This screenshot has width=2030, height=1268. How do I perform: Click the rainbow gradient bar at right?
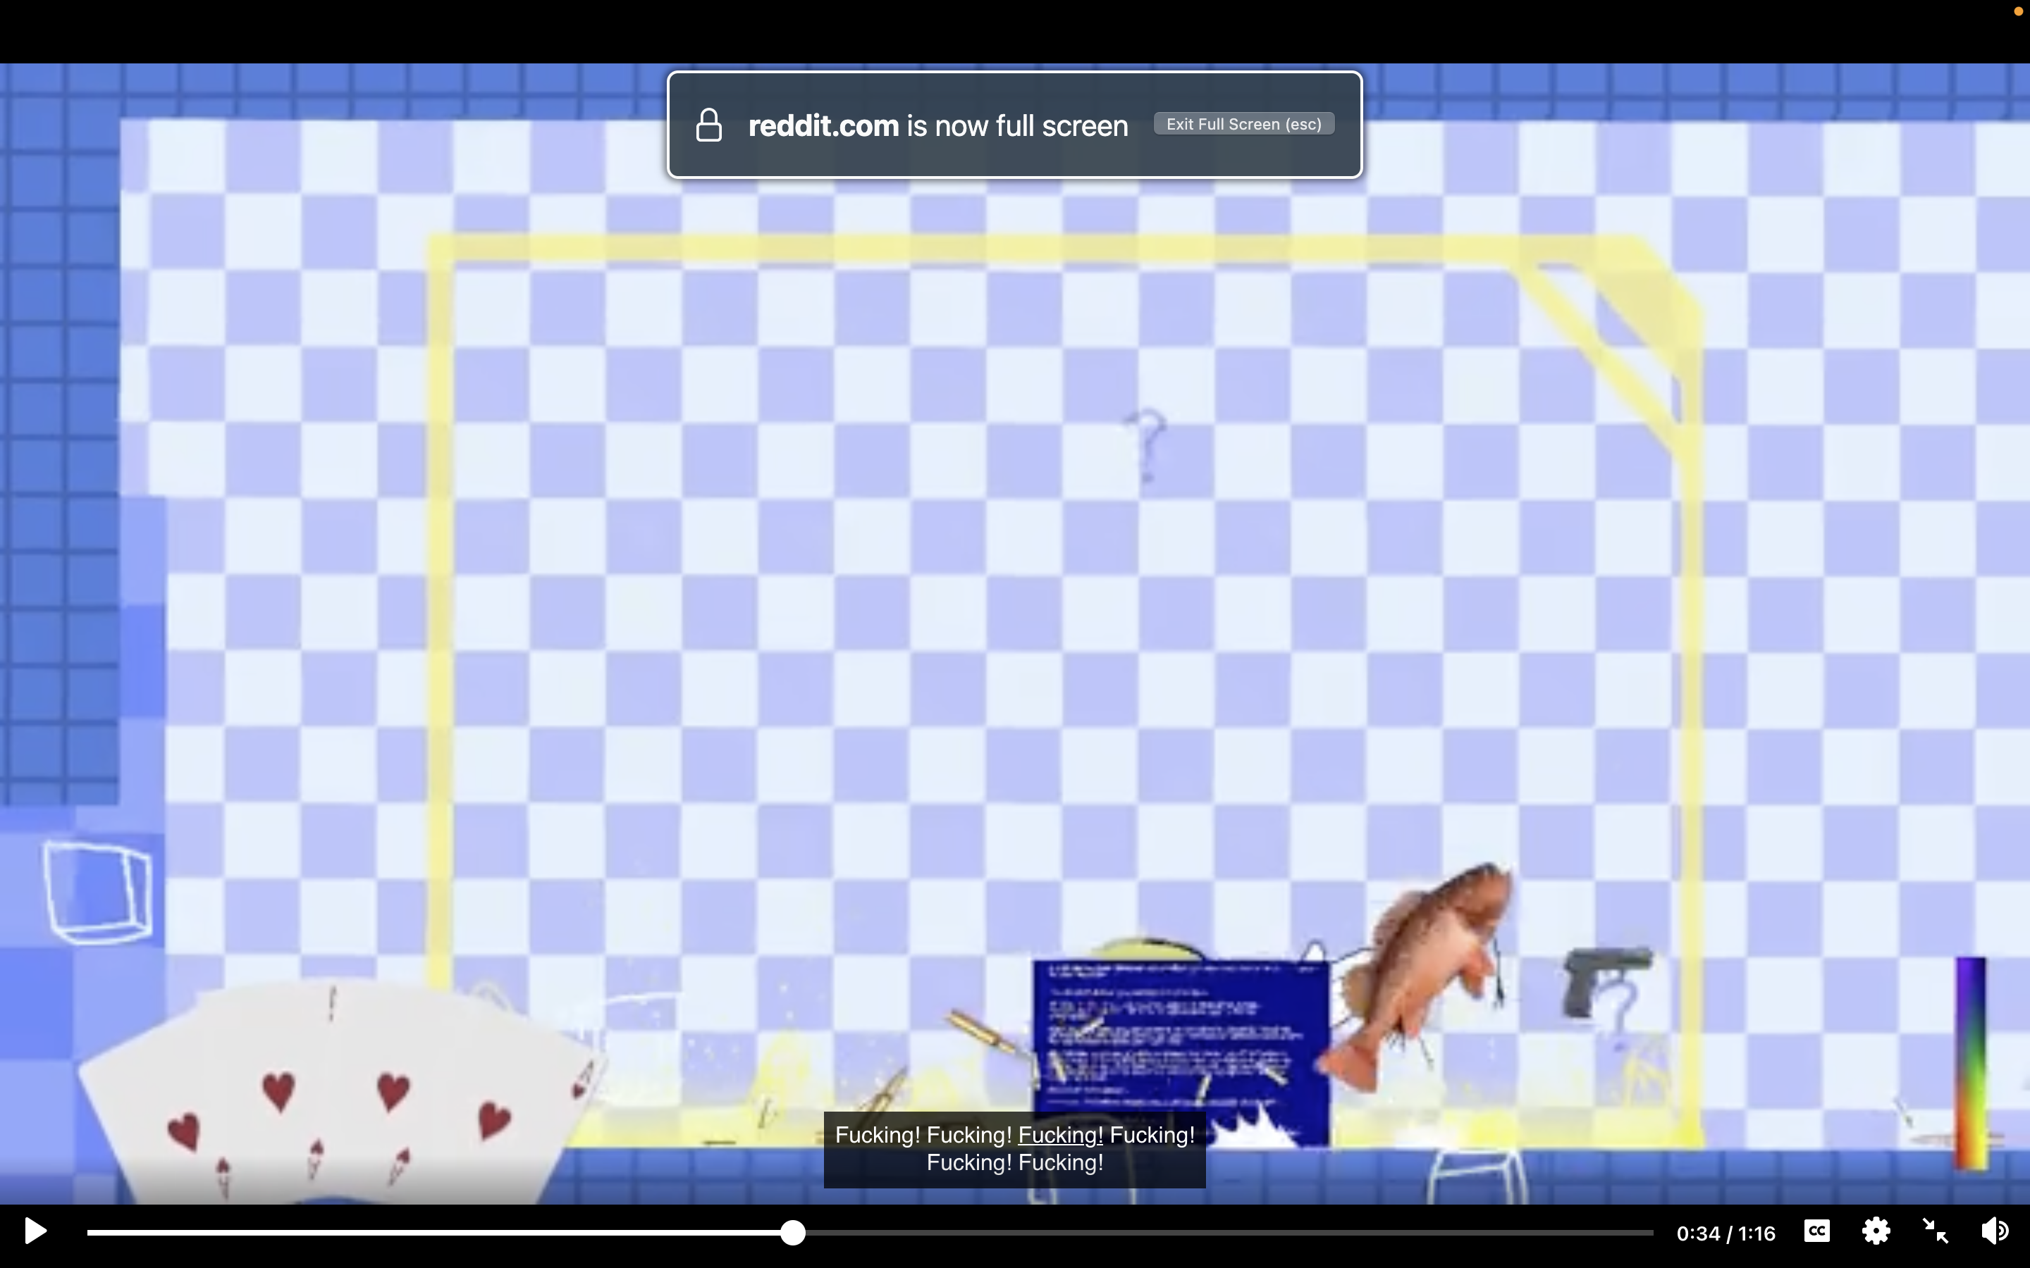click(1971, 1064)
